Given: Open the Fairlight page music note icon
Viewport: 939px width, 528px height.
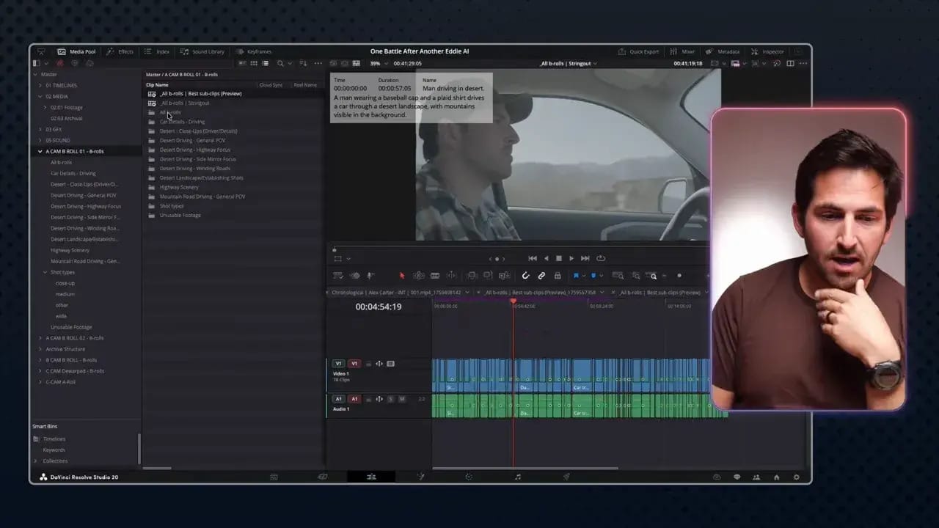Looking at the screenshot, I should pyautogui.click(x=518, y=477).
